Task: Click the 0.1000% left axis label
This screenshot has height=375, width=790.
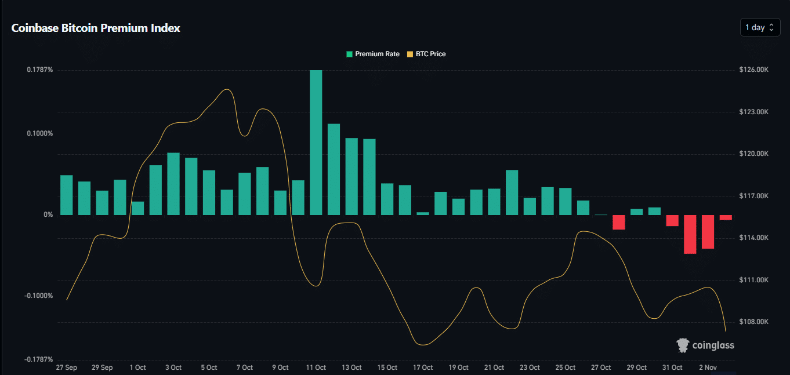Action: pyautogui.click(x=40, y=133)
